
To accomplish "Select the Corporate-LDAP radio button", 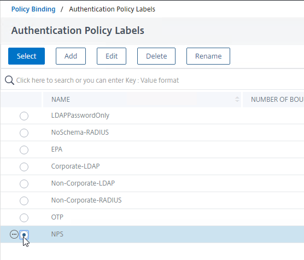I will (24, 166).
